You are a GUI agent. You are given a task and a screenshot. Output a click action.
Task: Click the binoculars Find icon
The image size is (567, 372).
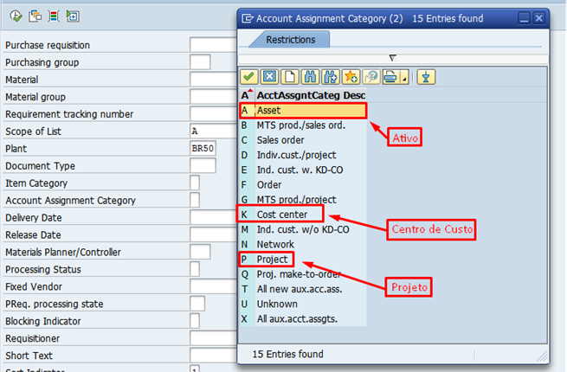[x=310, y=77]
